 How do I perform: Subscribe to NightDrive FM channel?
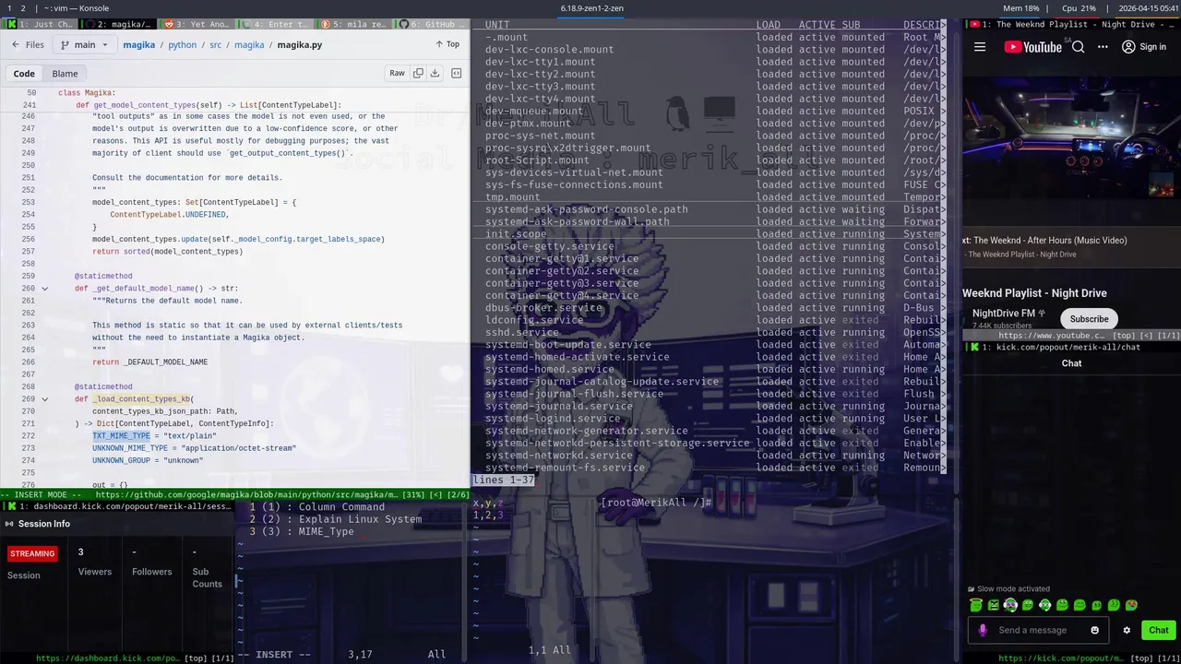1089,319
